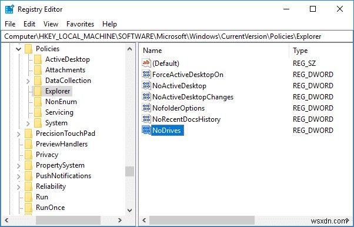The height and width of the screenshot is (227, 354).
Task: Click the PreviewHandlers folder icon
Action: point(28,144)
